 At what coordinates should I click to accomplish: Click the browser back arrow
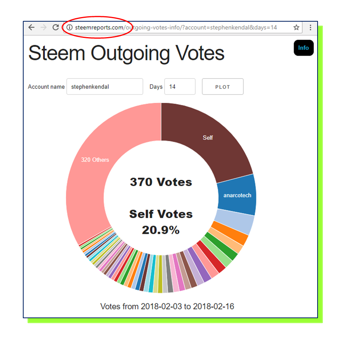[31, 27]
